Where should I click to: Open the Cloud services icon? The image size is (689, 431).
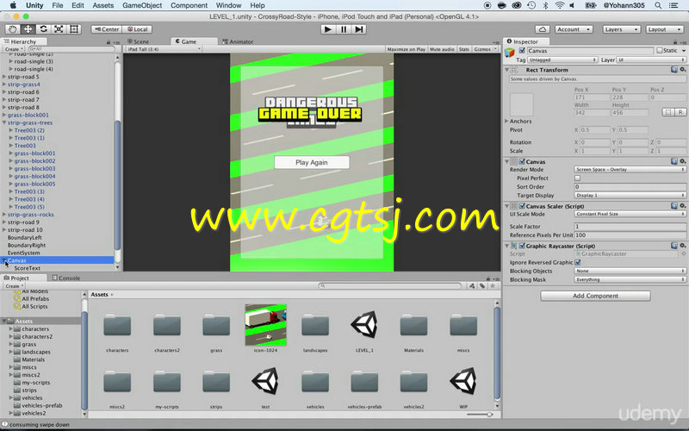pos(543,29)
